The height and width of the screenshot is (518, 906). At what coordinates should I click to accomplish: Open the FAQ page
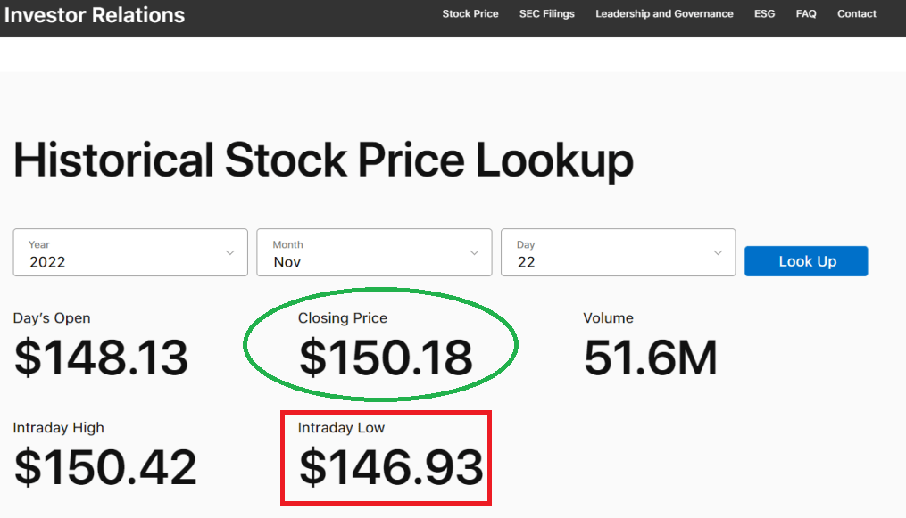806,14
